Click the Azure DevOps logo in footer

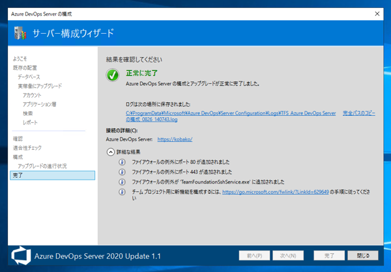click(22, 256)
